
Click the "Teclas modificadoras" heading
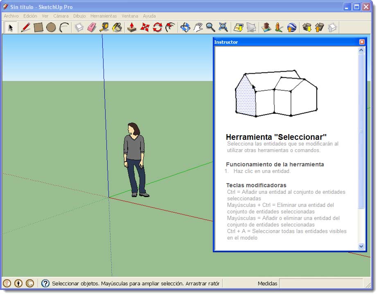point(256,185)
